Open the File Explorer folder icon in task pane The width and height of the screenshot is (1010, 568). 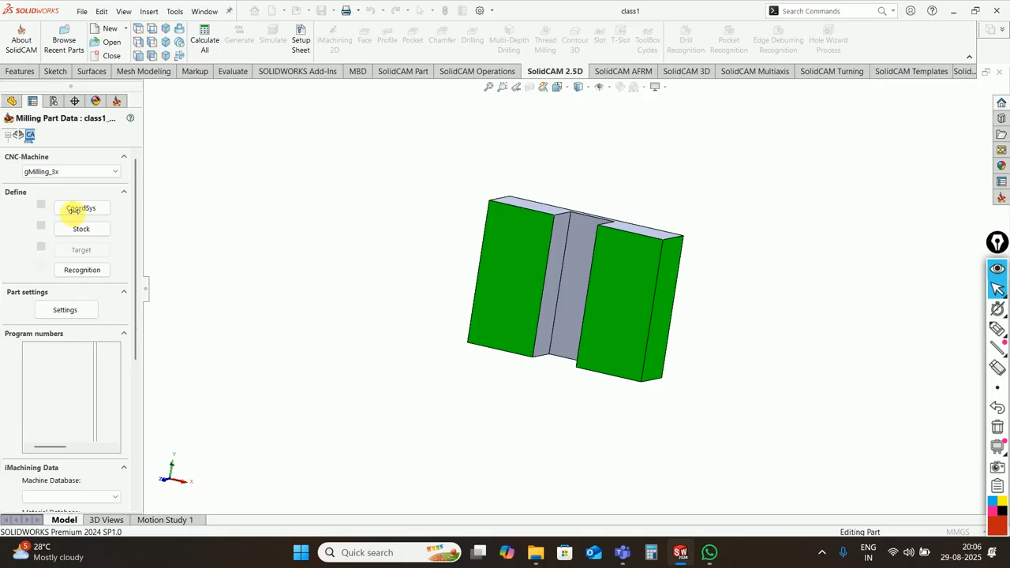[1001, 134]
